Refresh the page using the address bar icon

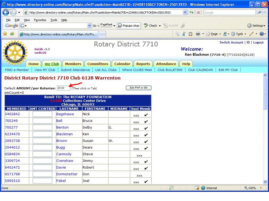pyautogui.click(x=191, y=12)
